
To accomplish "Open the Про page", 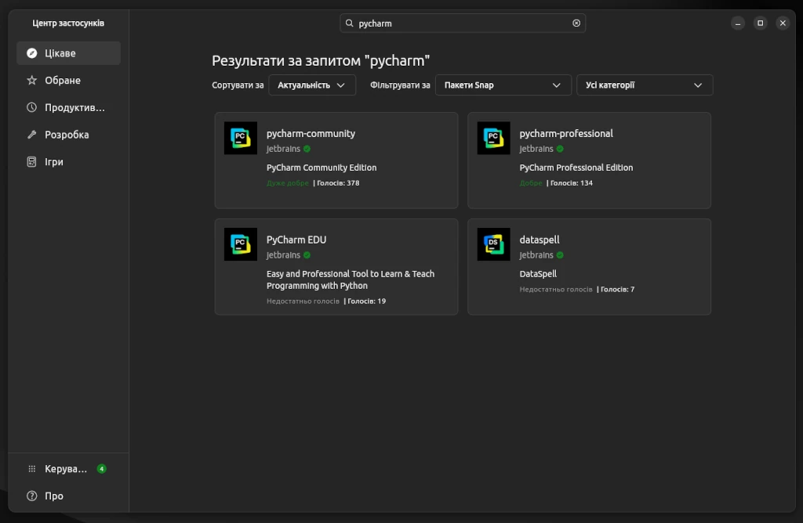I will click(69, 496).
